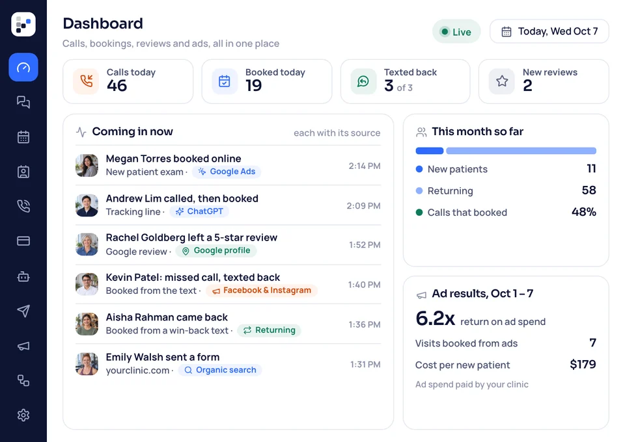Image resolution: width=625 pixels, height=442 pixels.
Task: Open the payments card sidebar icon
Action: coord(23,241)
